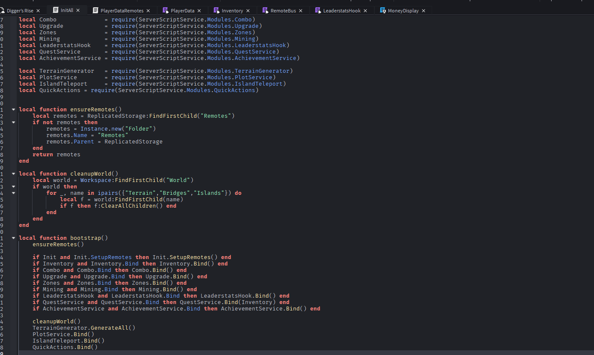
Task: Click the InitAll script icon in its tab
Action: tap(56, 10)
